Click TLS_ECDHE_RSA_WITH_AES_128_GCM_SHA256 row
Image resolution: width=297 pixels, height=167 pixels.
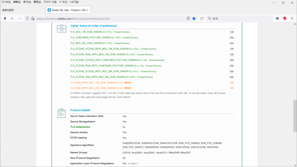[x=152, y=55]
